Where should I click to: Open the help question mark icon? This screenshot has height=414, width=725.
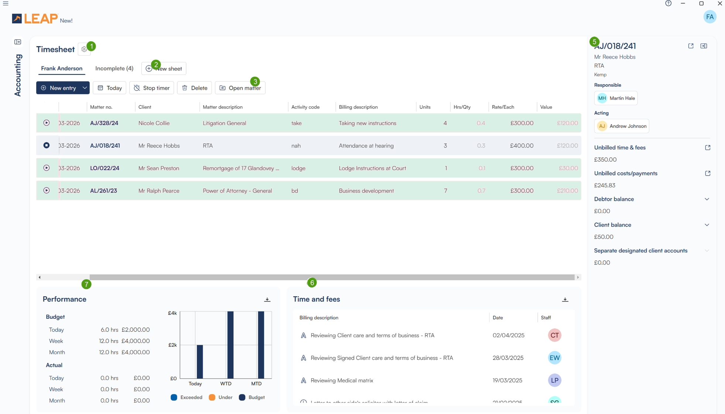pyautogui.click(x=668, y=4)
